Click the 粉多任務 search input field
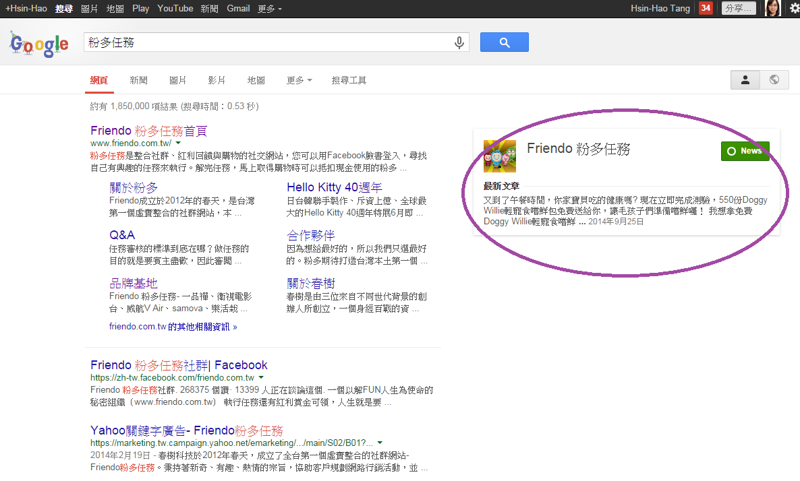Viewport: 800px width, 481px height. click(x=270, y=42)
